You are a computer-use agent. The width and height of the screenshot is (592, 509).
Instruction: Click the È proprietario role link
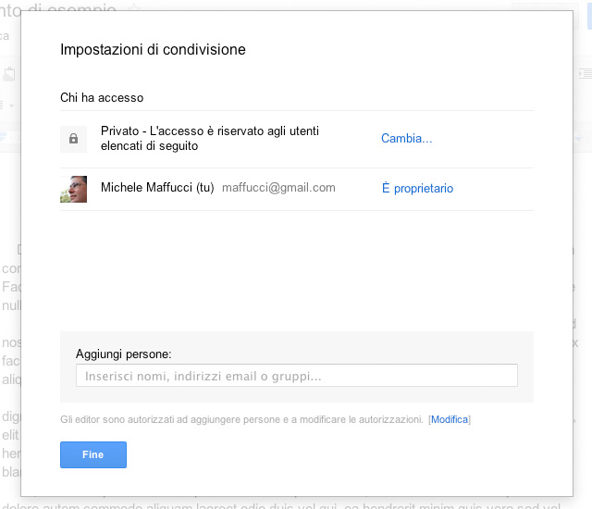pyautogui.click(x=417, y=189)
